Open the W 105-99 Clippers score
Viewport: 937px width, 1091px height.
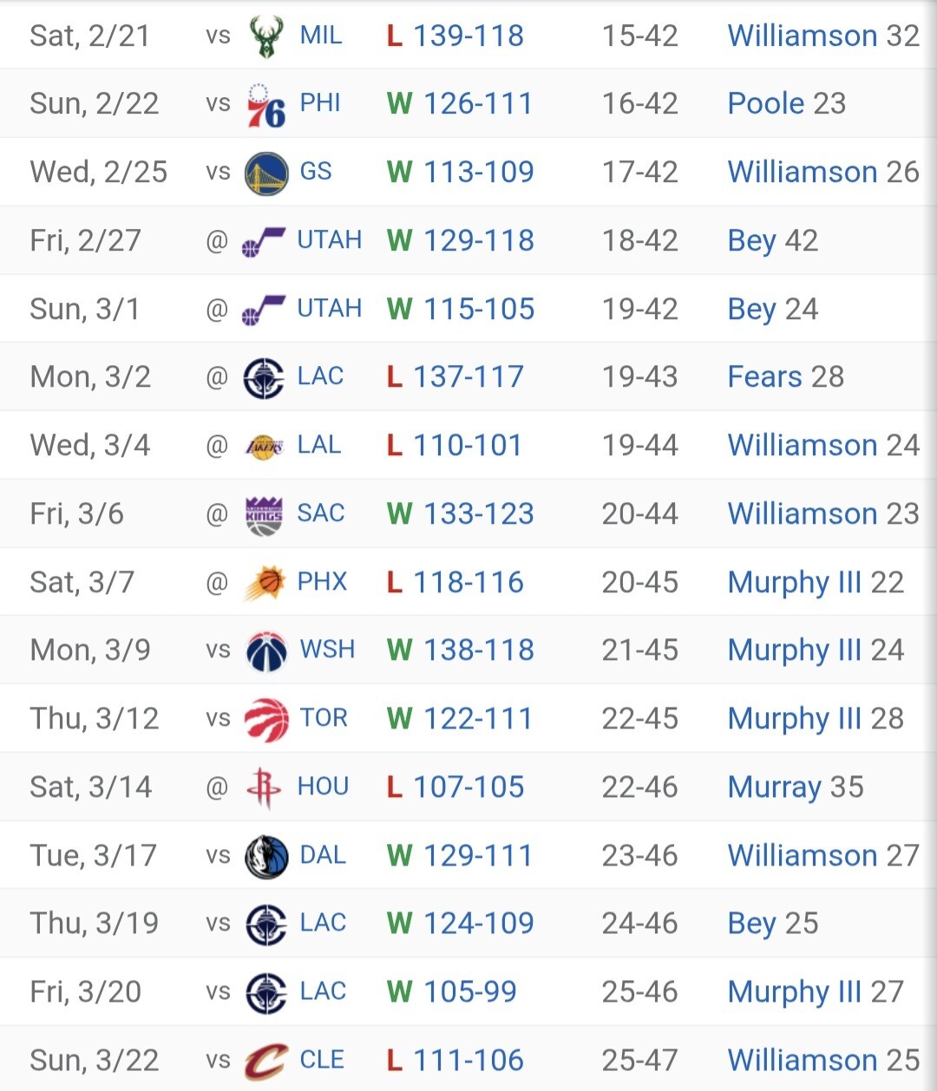[x=451, y=991]
